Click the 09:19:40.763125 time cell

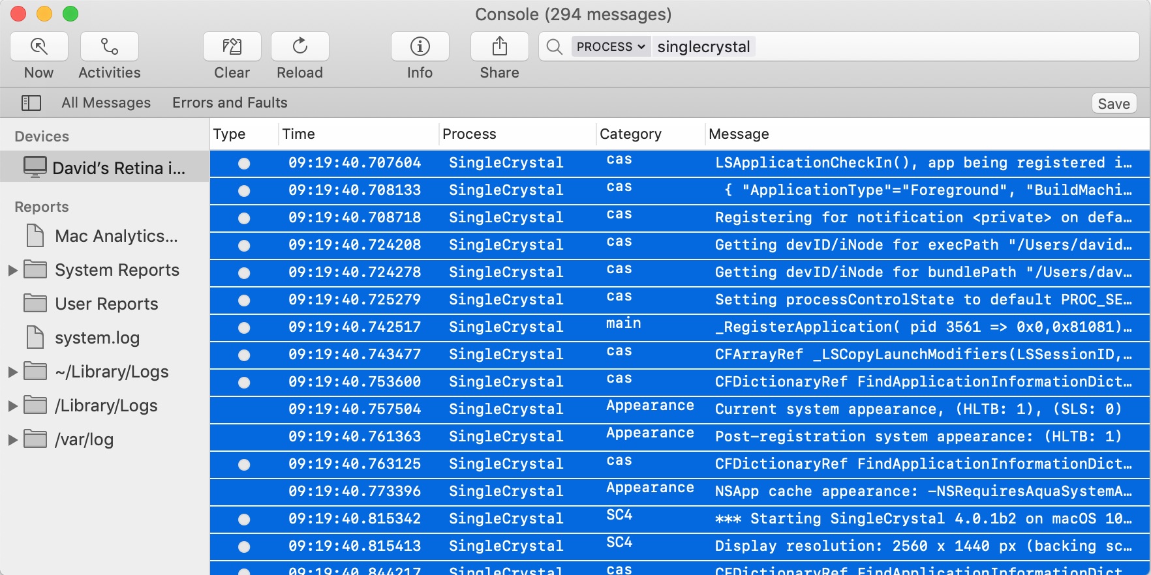pos(355,464)
